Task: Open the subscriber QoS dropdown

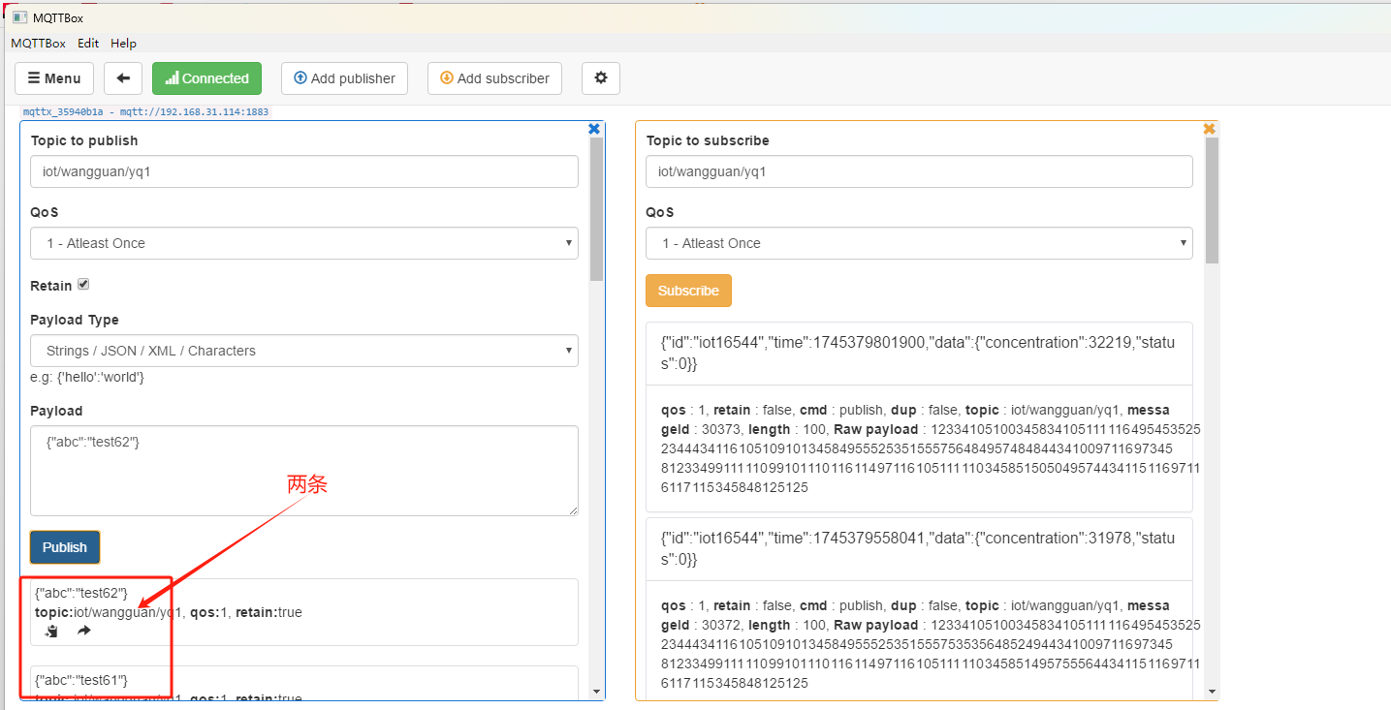Action: coord(919,243)
